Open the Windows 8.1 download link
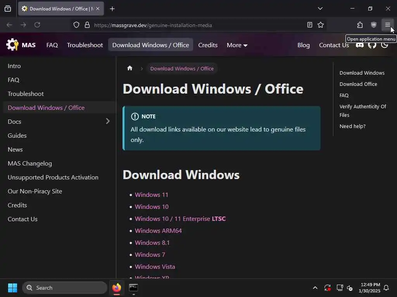Image resolution: width=397 pixels, height=297 pixels. [x=152, y=243]
